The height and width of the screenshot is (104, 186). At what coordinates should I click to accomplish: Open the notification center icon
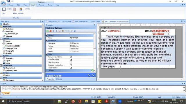181,101
